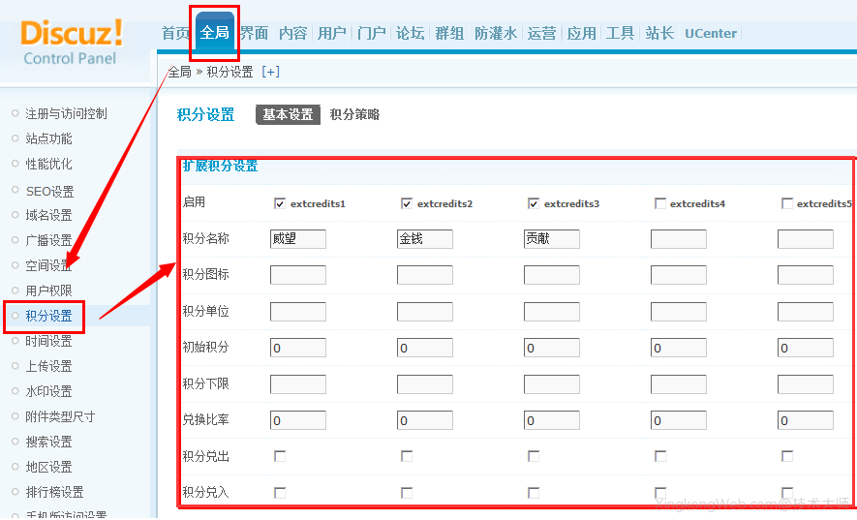The width and height of the screenshot is (857, 520).
Task: Open 上传设置 in the sidebar
Action: (x=48, y=366)
